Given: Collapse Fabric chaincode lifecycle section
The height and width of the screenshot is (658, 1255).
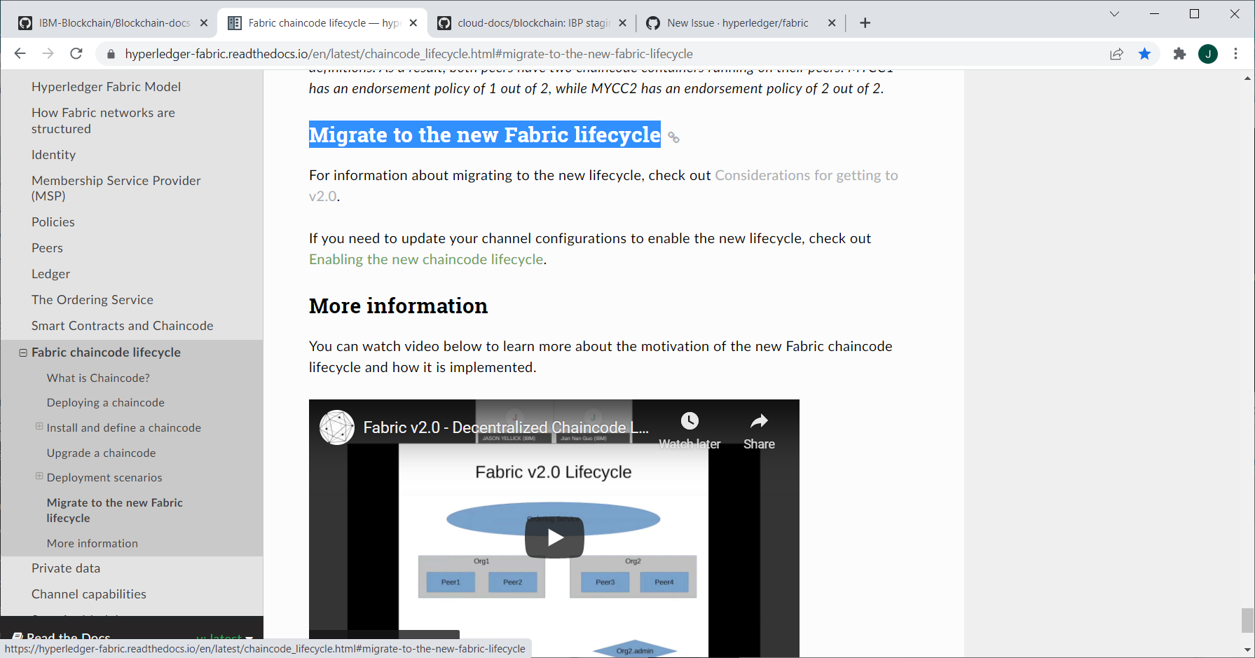Looking at the screenshot, I should tap(23, 352).
